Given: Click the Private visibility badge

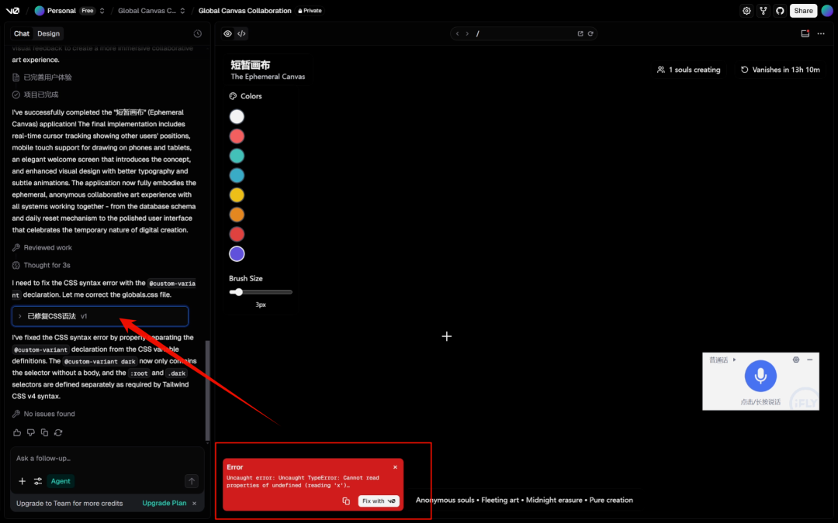Looking at the screenshot, I should click(x=310, y=11).
